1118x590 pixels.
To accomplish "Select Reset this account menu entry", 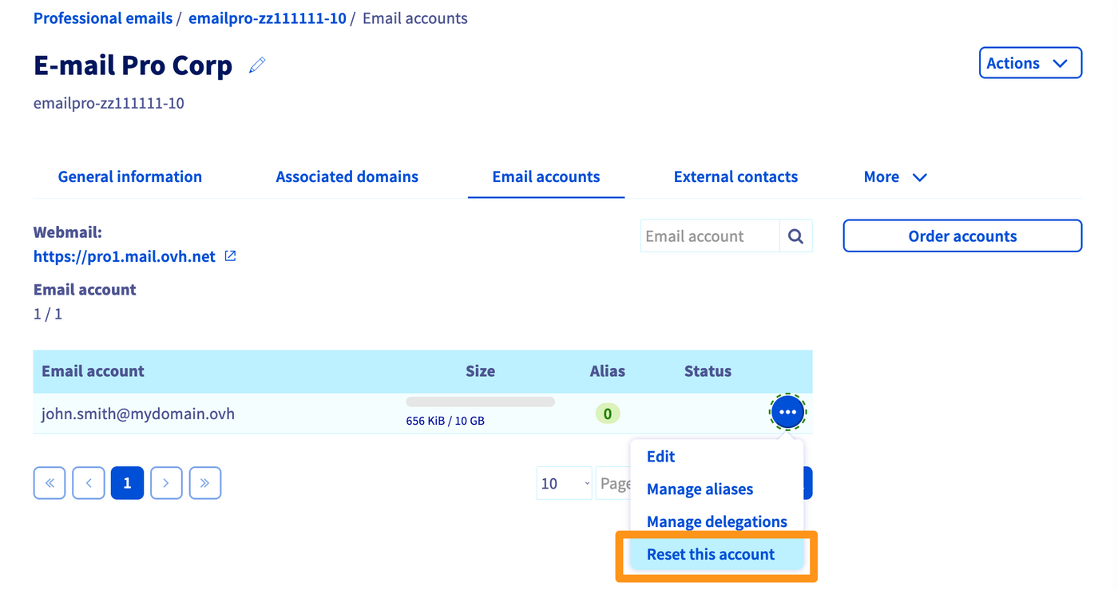I will tap(711, 554).
